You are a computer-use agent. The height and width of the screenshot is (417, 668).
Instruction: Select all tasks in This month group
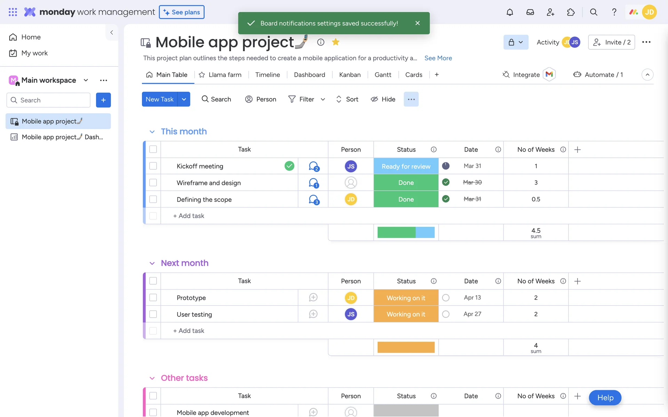[153, 149]
